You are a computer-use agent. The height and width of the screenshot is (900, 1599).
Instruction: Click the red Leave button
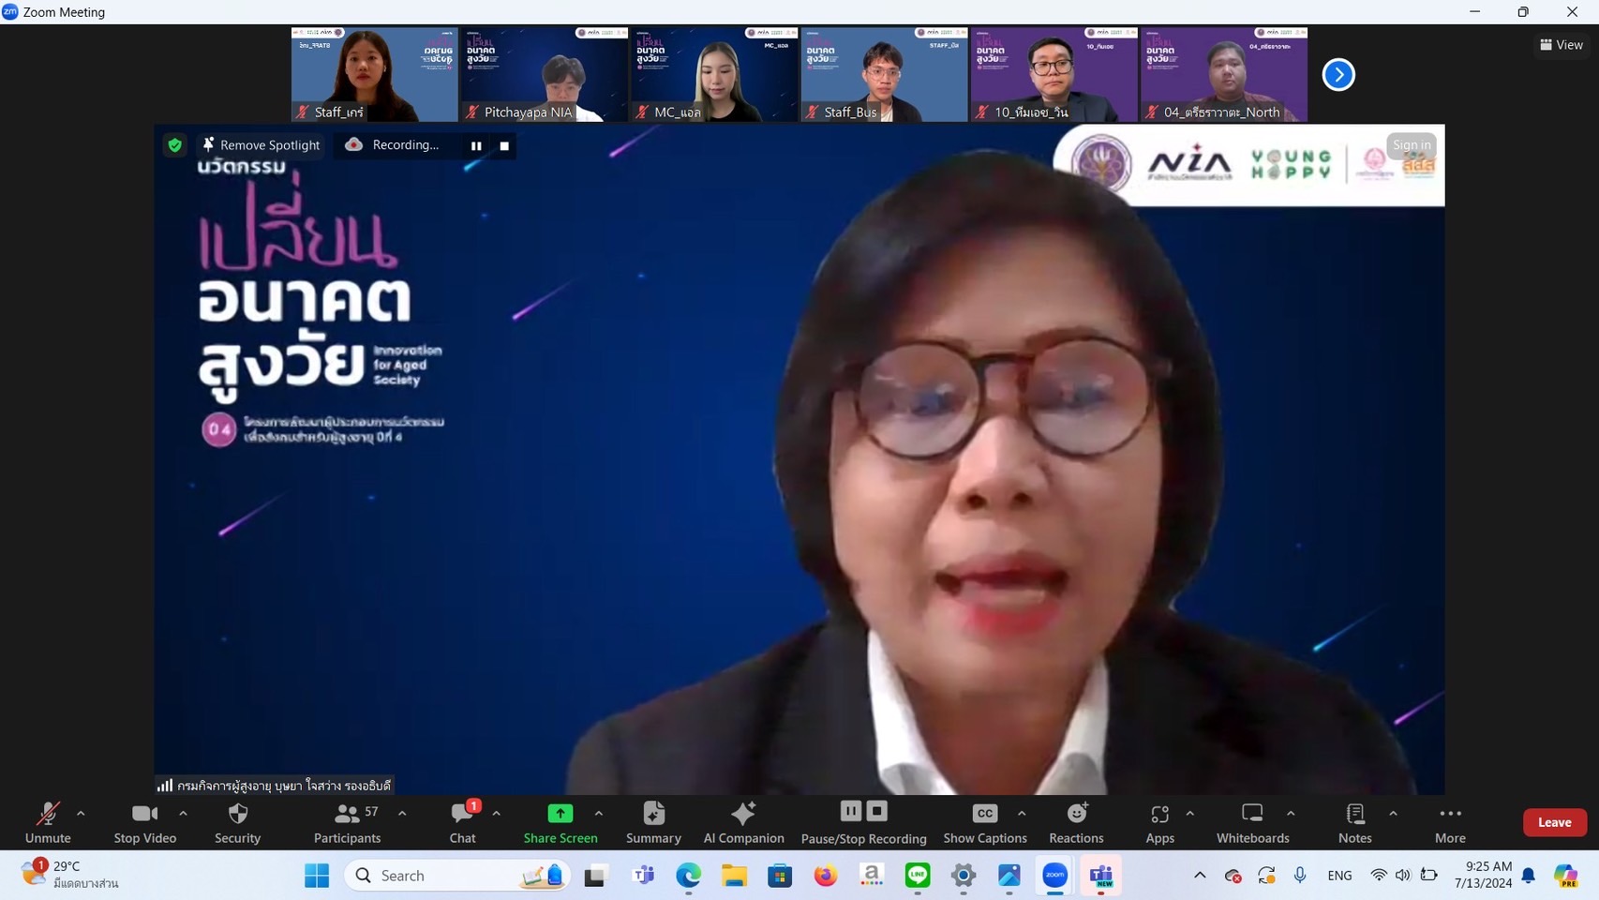click(1554, 822)
